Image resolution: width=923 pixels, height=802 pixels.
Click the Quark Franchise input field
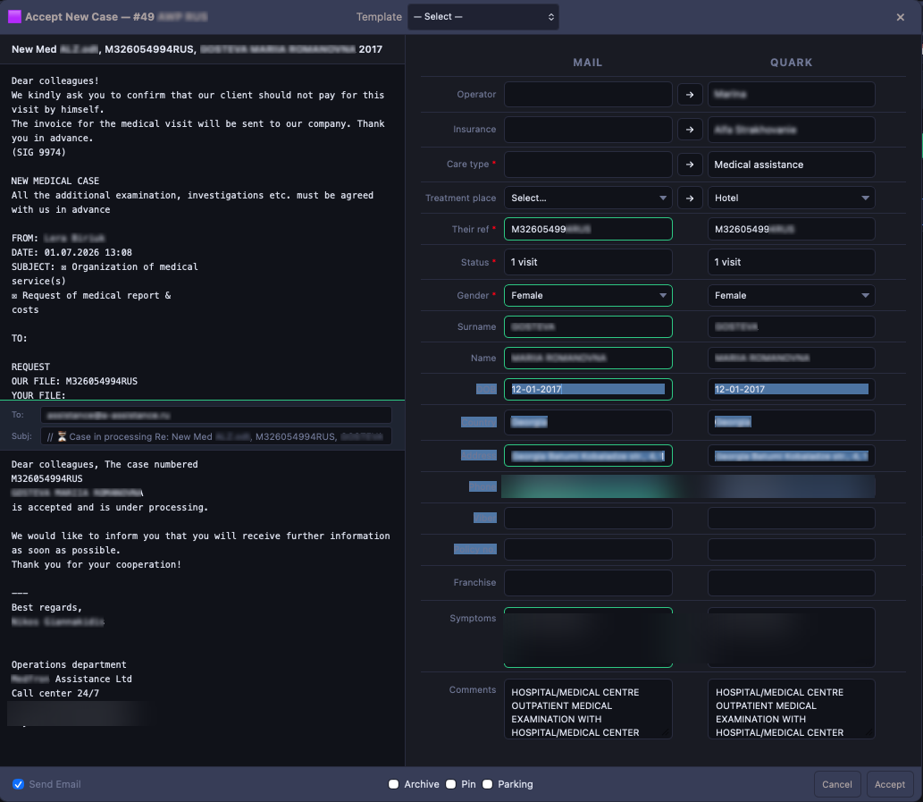point(791,582)
